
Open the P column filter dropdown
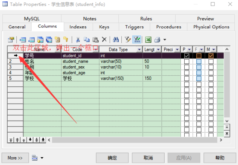189,50
